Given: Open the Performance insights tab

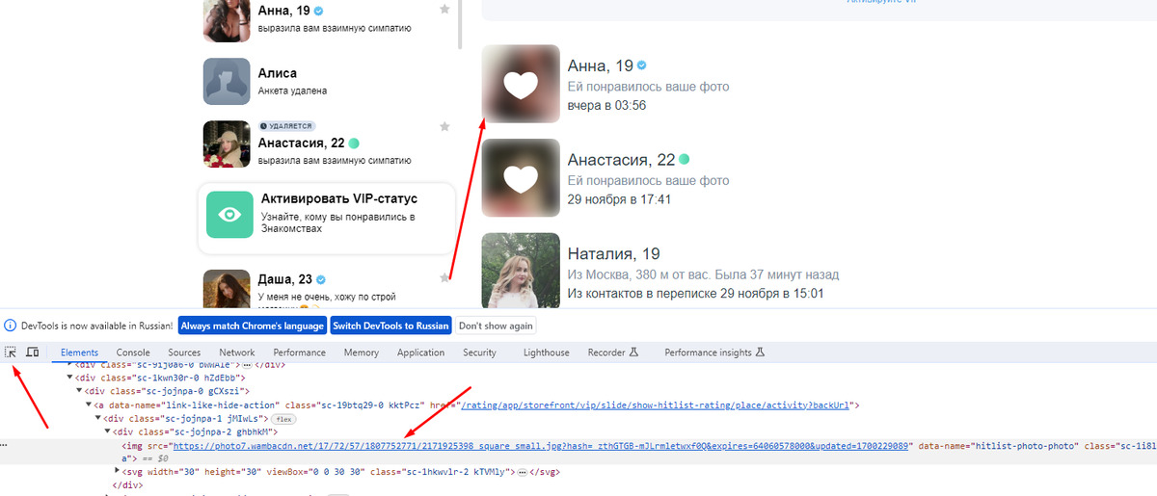Looking at the screenshot, I should click(x=714, y=352).
